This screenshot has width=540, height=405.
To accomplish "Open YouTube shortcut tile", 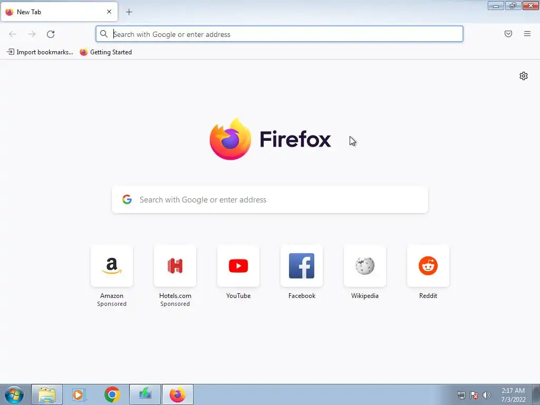I will click(238, 266).
